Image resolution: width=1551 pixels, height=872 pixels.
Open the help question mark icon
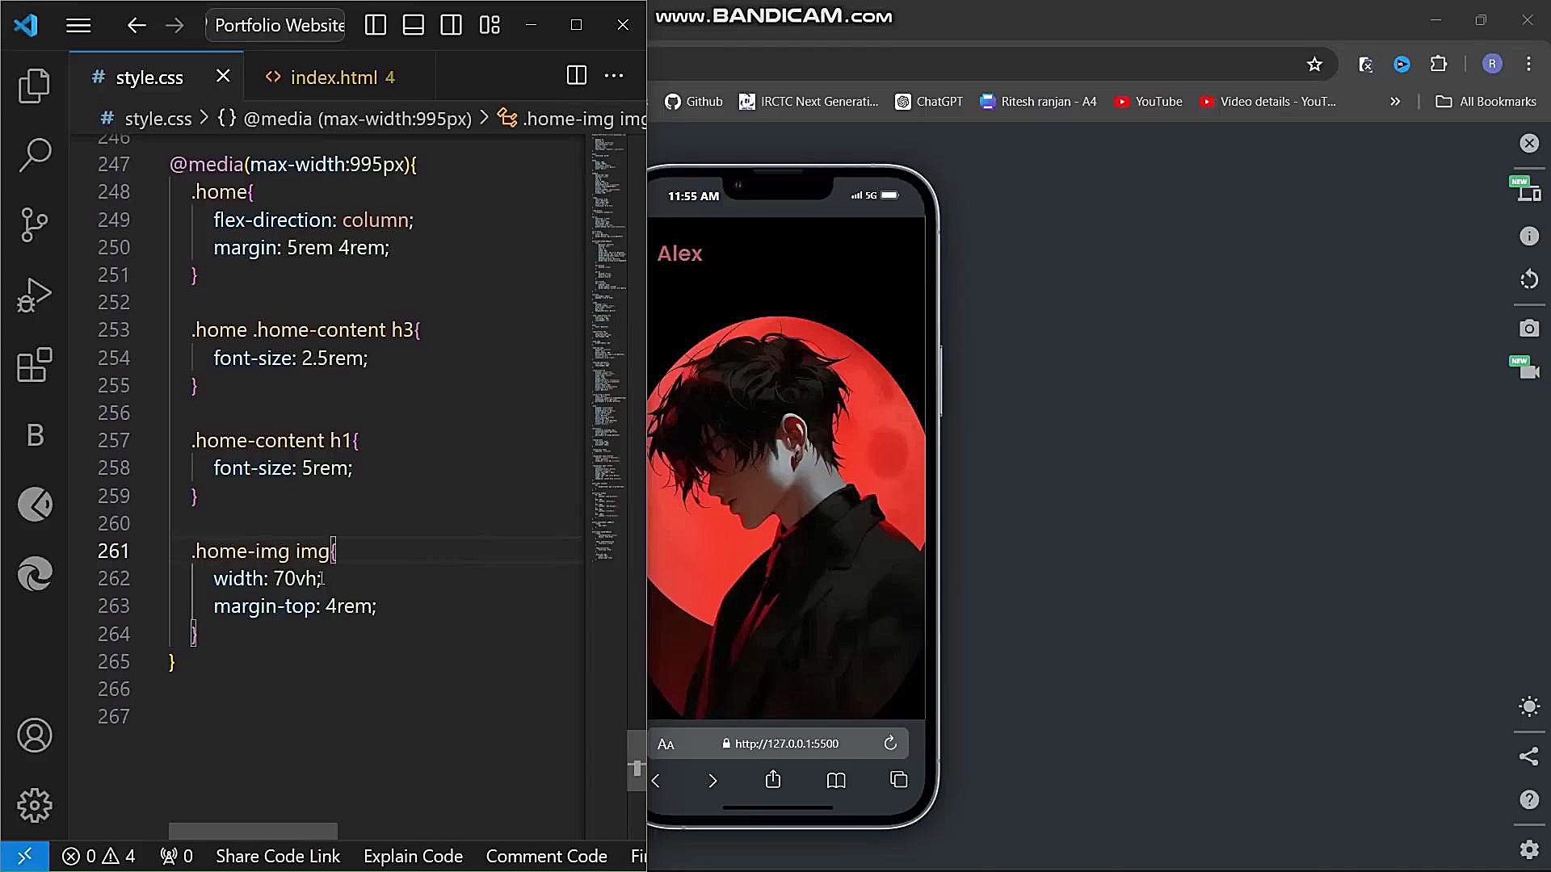tap(1529, 799)
